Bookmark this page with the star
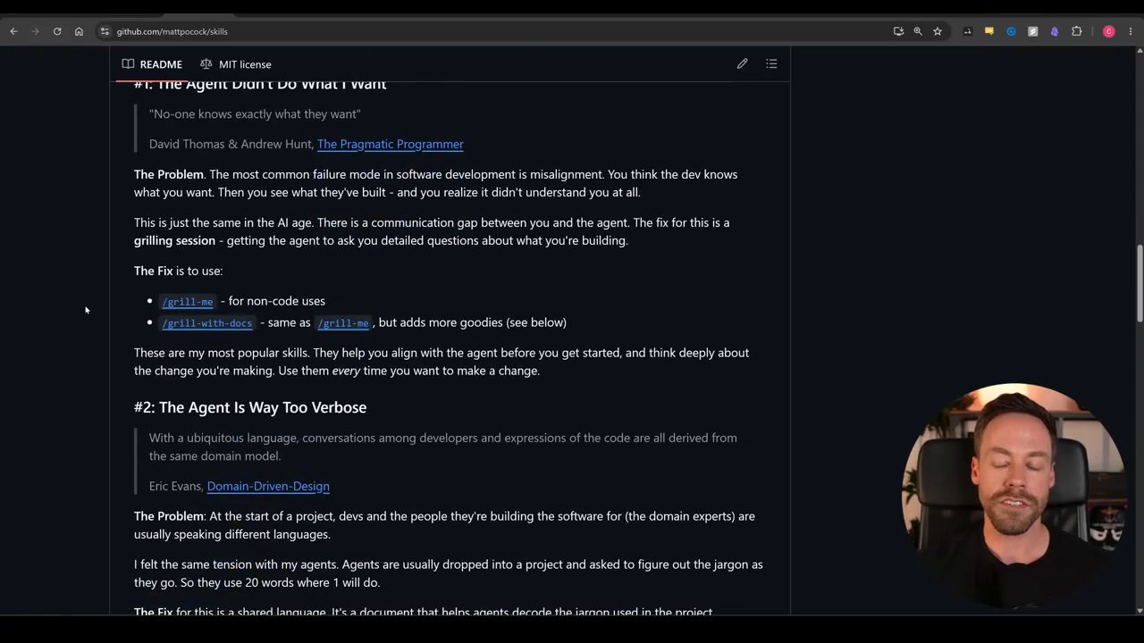 pos(938,31)
